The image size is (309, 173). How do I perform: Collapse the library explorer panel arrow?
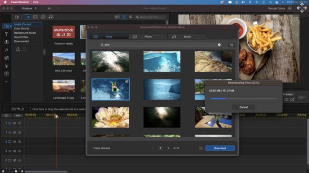pos(44,52)
